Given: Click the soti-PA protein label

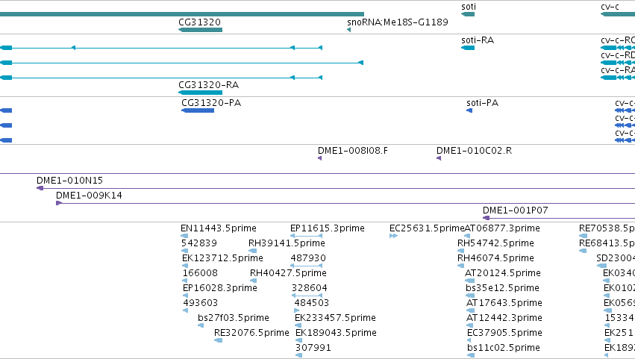Looking at the screenshot, I should [482, 103].
